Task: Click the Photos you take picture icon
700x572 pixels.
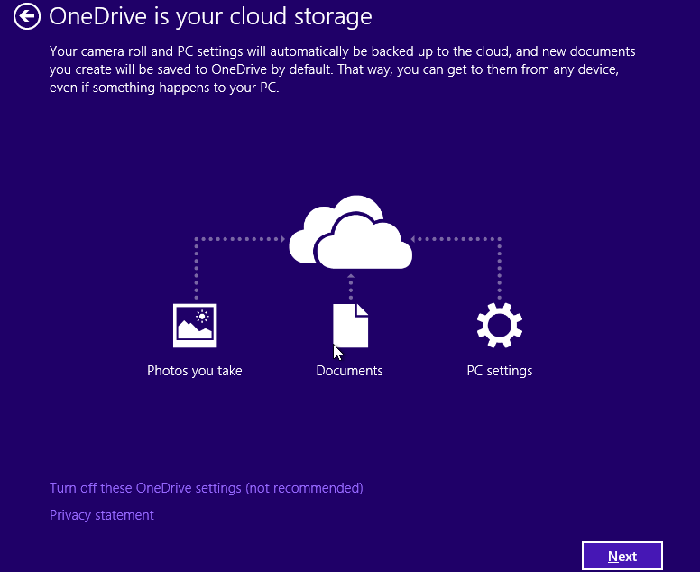Action: tap(195, 326)
